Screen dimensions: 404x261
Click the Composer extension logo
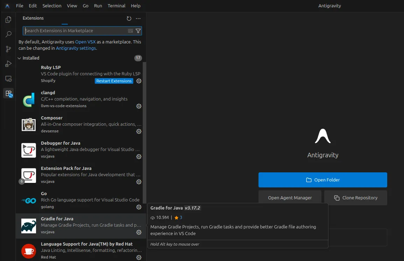(29, 125)
